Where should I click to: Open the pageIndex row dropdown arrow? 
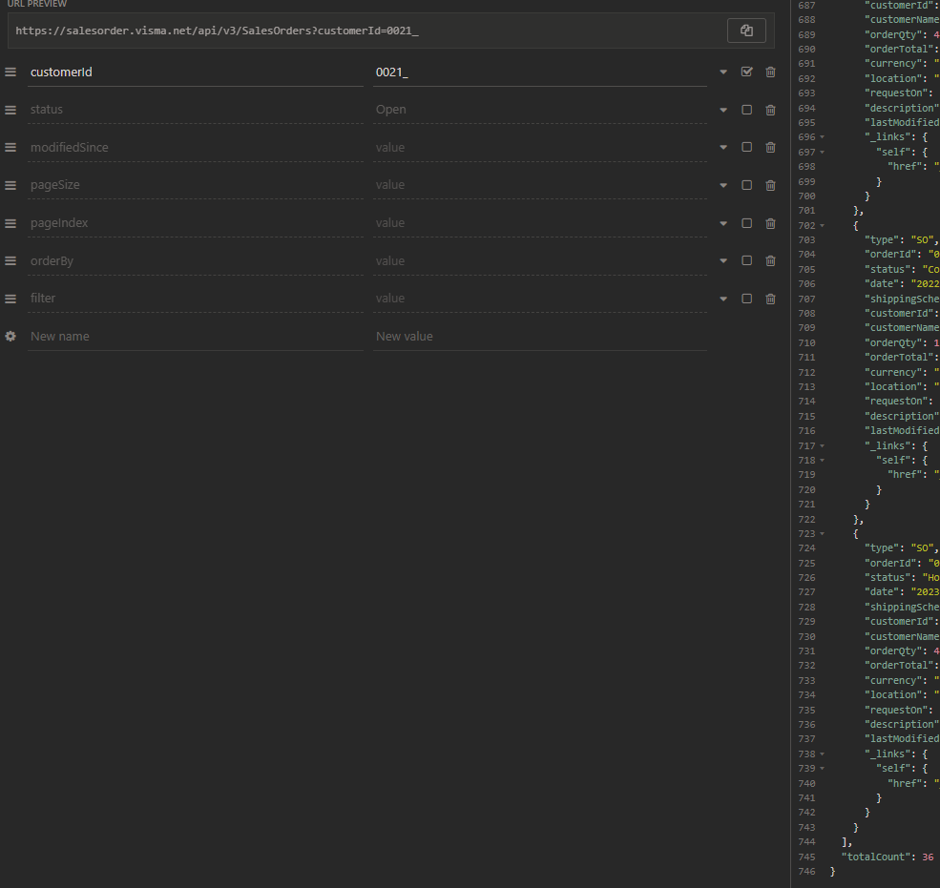(723, 223)
